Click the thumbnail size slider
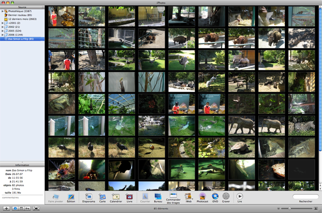The image size is (322, 213). pyautogui.click(x=297, y=209)
